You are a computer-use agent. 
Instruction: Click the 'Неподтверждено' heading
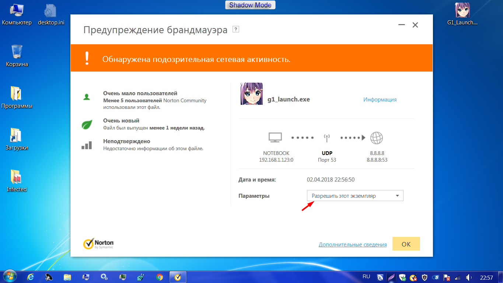pyautogui.click(x=127, y=141)
